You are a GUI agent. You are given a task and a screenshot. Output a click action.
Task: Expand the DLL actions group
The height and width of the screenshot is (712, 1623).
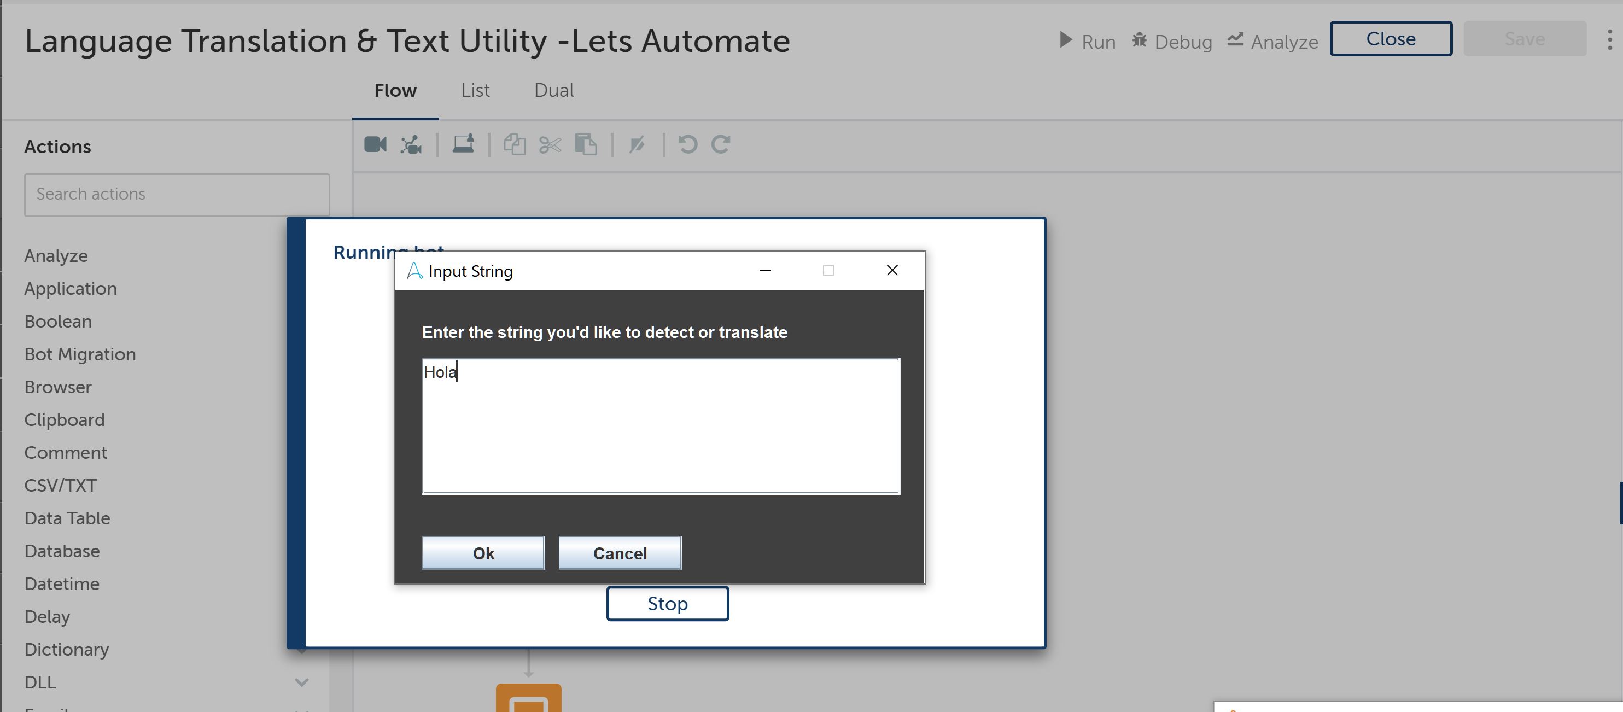point(302,682)
